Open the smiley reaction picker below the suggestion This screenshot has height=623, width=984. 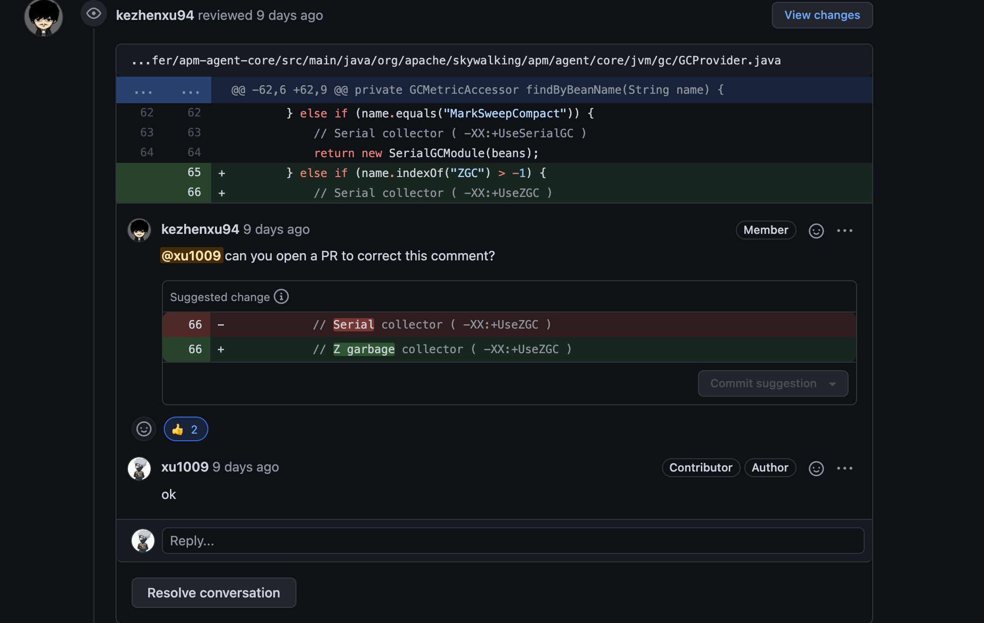click(x=144, y=429)
